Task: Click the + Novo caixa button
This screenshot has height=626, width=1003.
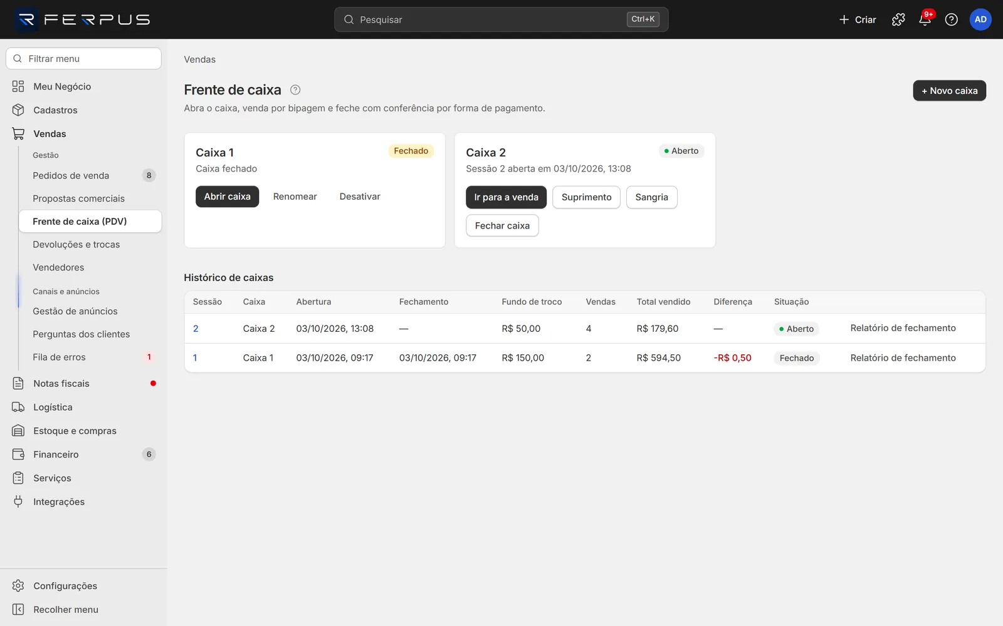Action: click(949, 91)
